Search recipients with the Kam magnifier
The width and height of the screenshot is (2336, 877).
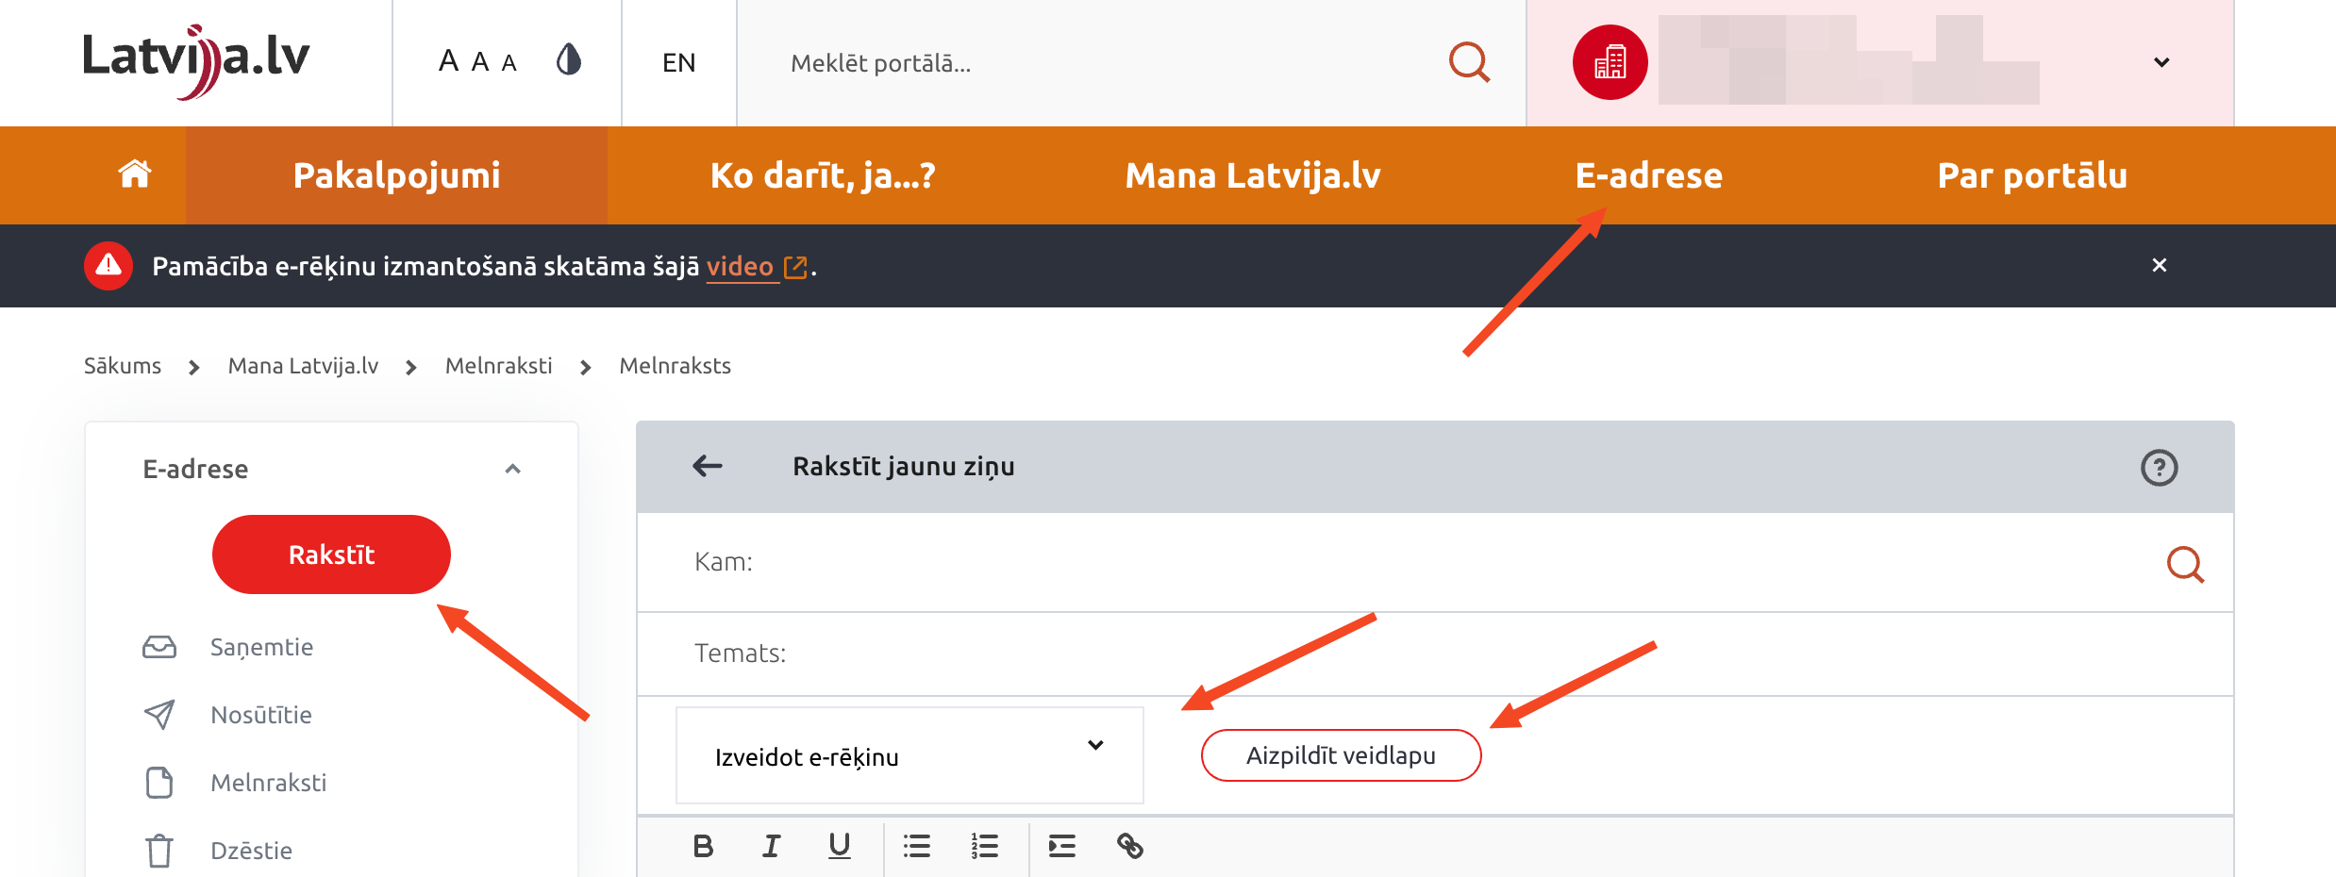(x=2185, y=564)
